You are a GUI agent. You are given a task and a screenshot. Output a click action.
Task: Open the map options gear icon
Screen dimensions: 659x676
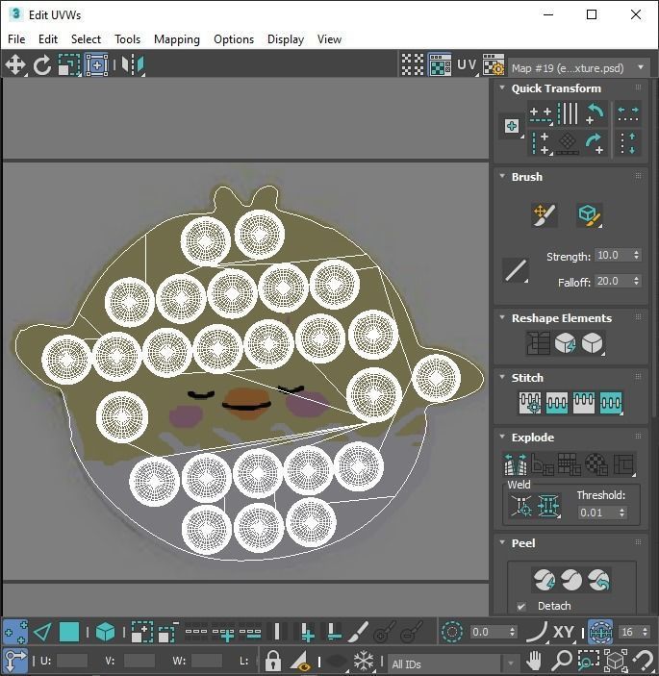tap(493, 65)
